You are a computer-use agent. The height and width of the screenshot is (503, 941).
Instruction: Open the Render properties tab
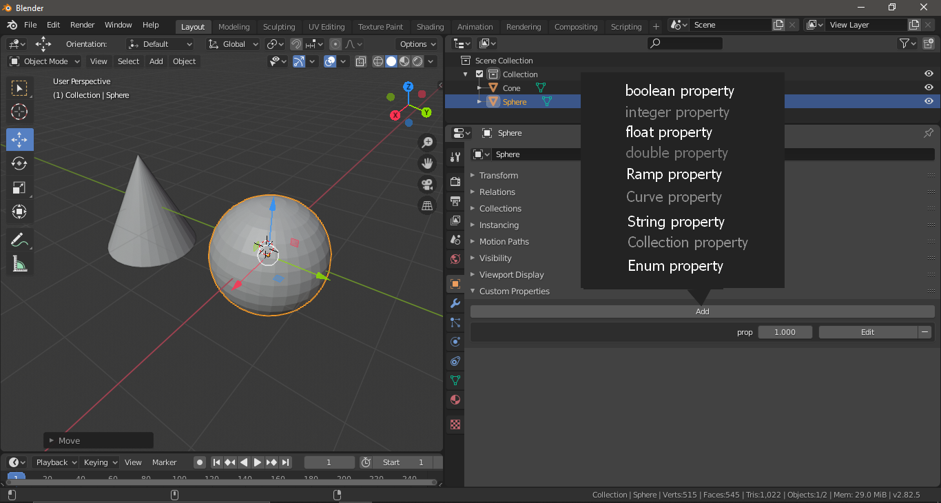(455, 181)
